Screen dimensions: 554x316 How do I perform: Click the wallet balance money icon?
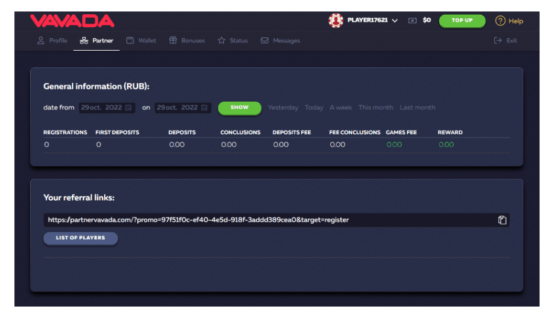(413, 21)
